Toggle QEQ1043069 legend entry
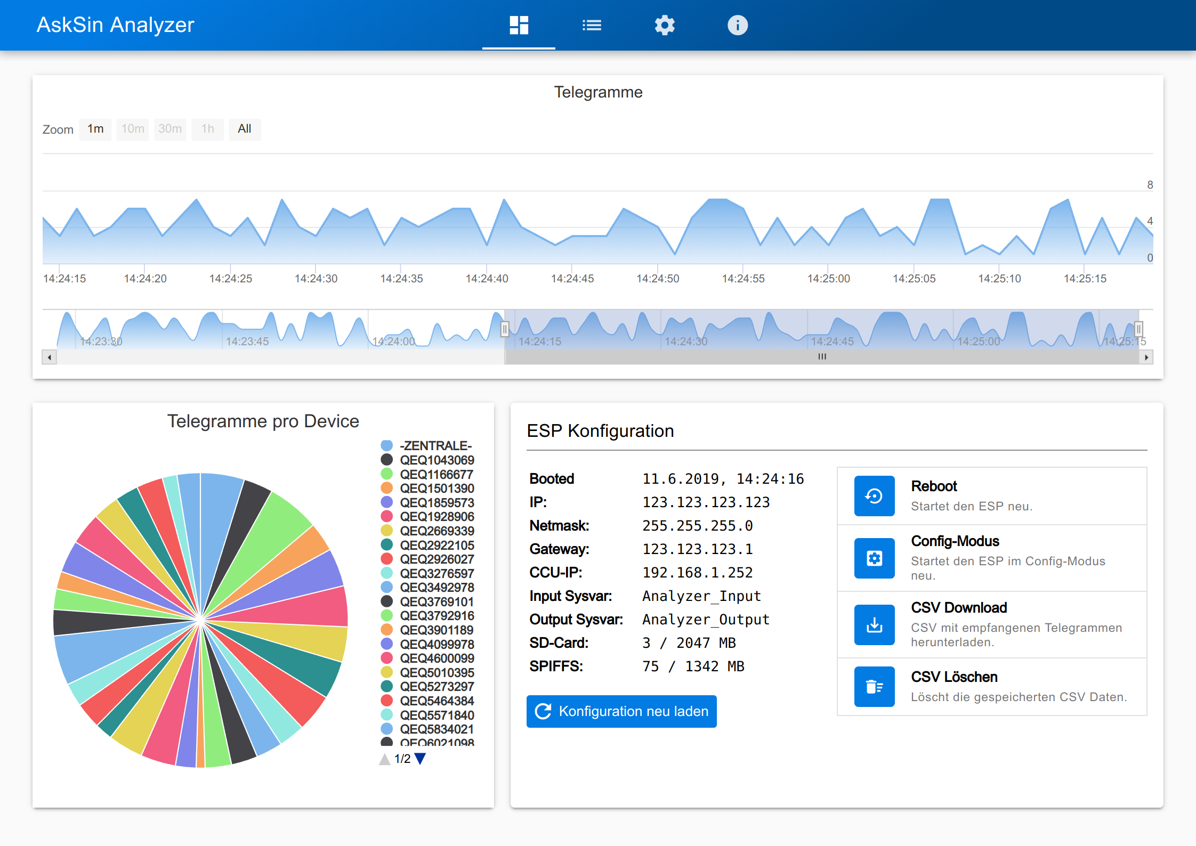1196x846 pixels. pos(427,460)
